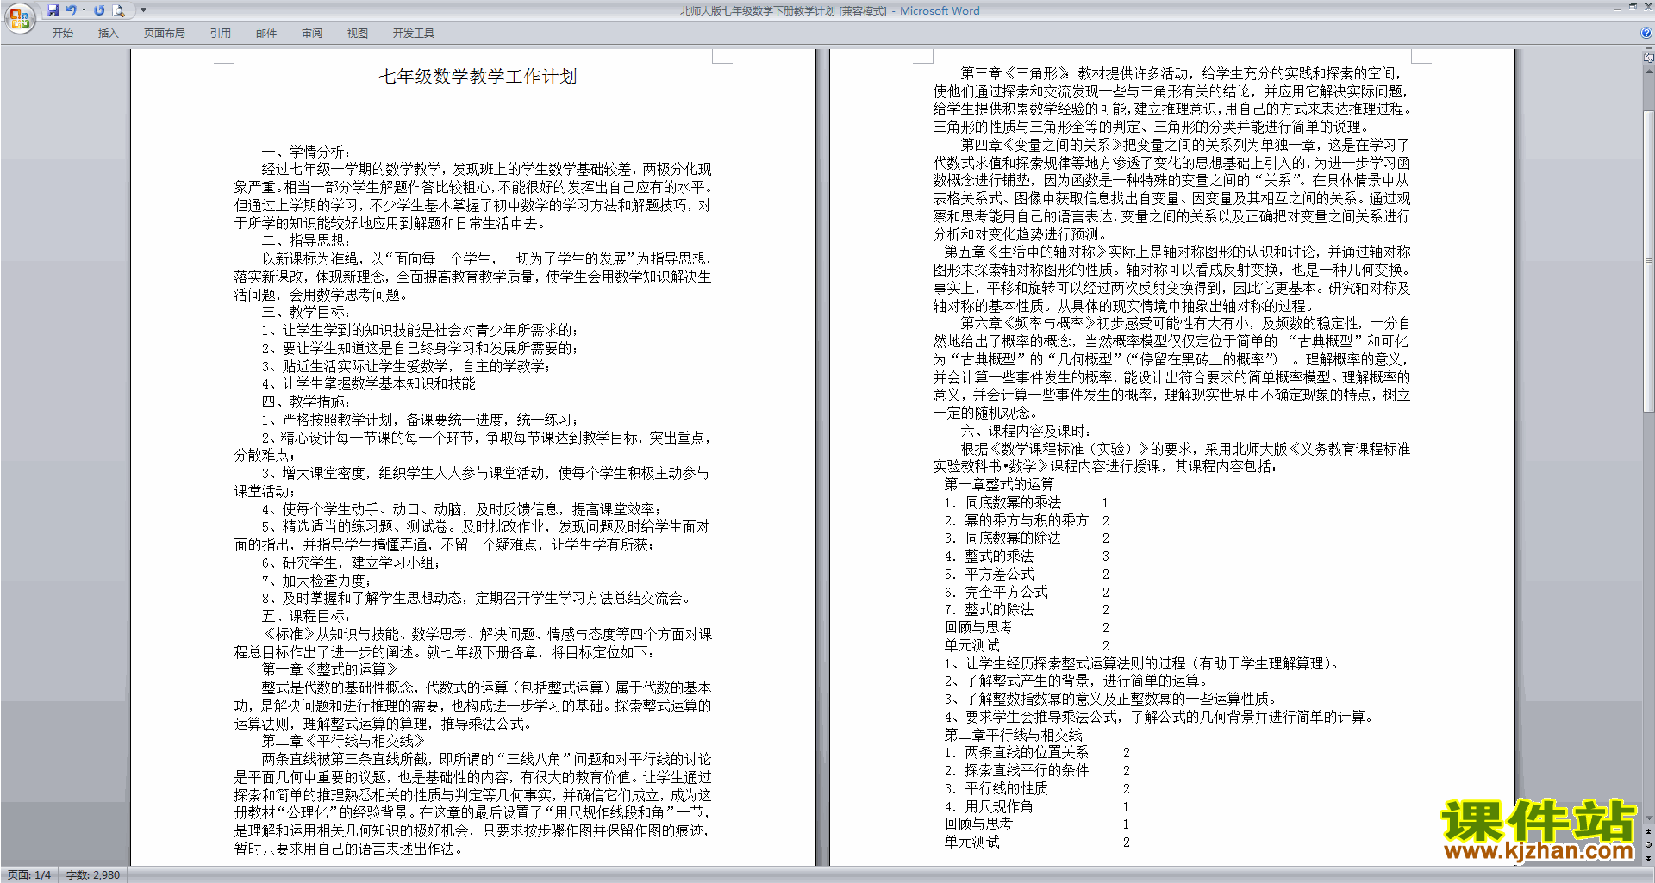
Task: Click the list item 幂的乘方与积的乘方
Action: point(1027,520)
